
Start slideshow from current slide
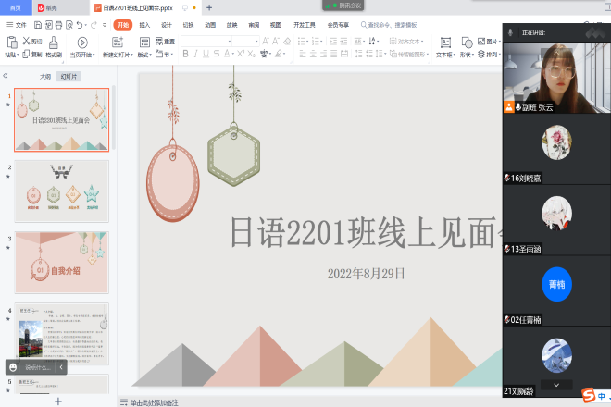coord(82,43)
